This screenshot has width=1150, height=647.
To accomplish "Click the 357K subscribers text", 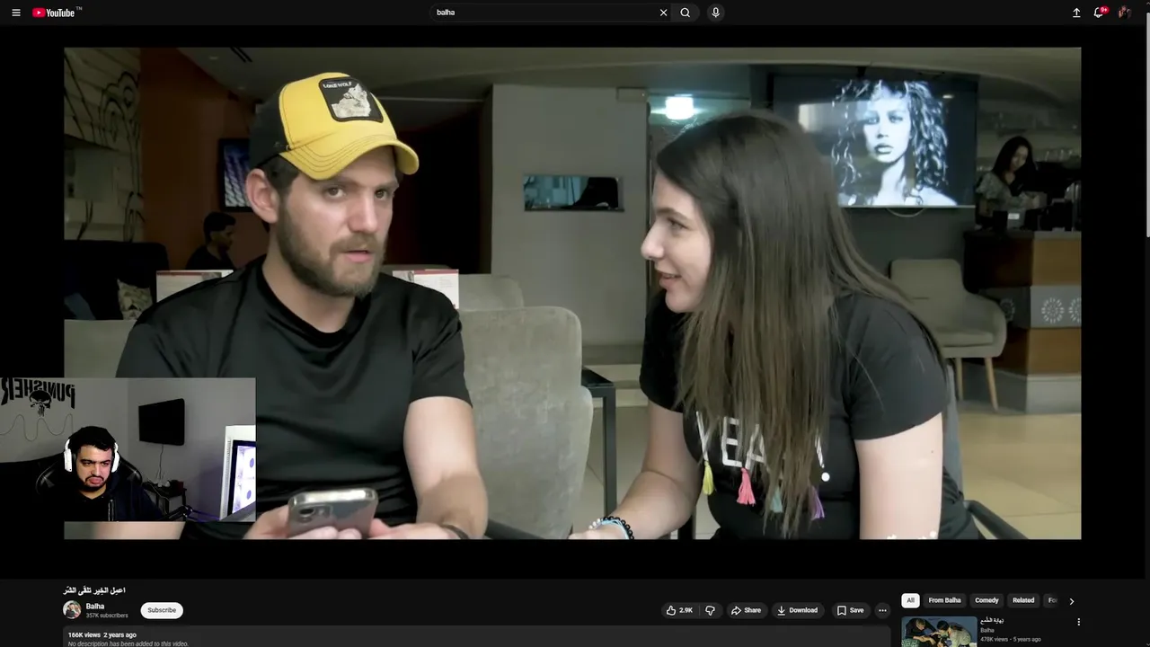I will click(x=107, y=616).
